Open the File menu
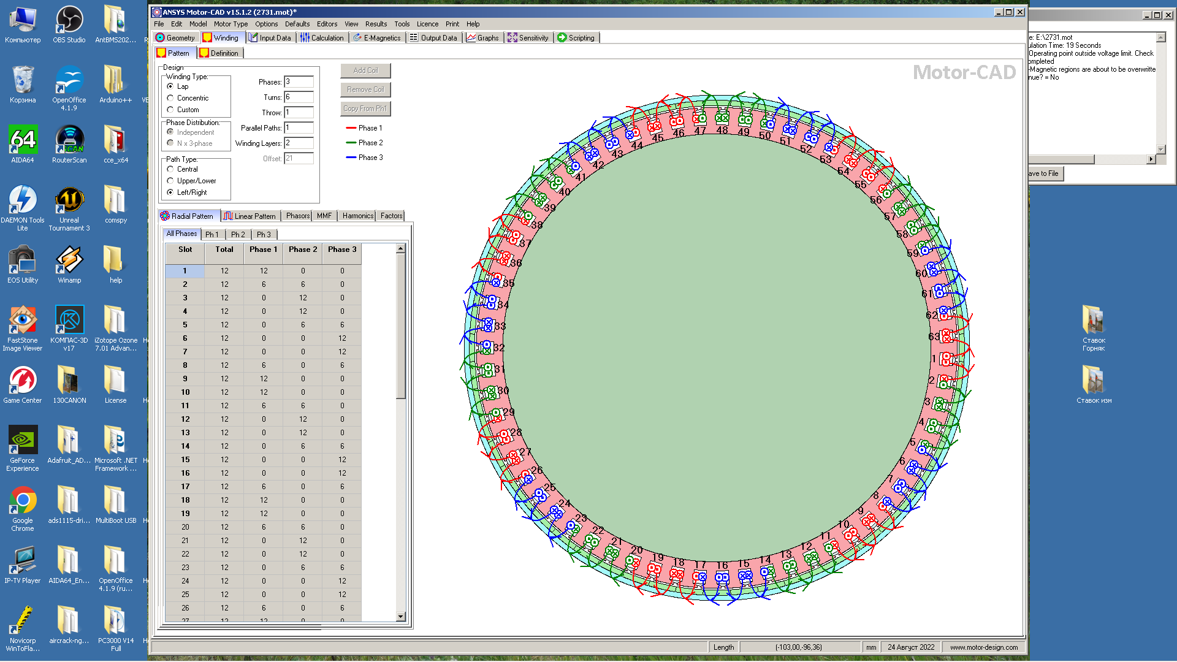Viewport: 1177px width, 662px height. point(159,24)
